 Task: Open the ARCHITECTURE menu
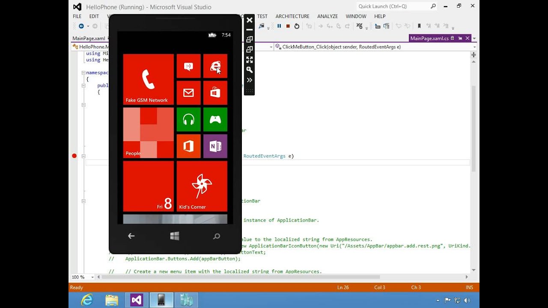point(292,16)
